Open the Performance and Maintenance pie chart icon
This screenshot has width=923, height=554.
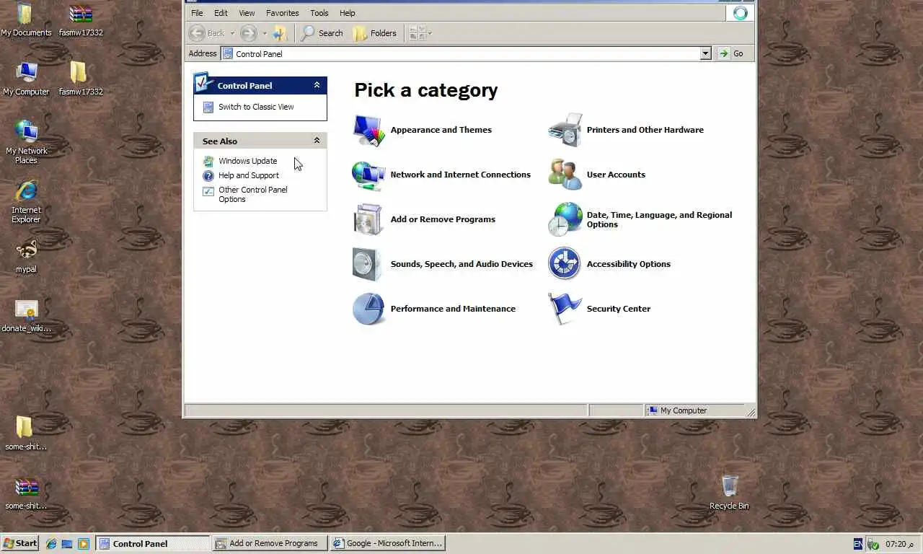coord(368,309)
